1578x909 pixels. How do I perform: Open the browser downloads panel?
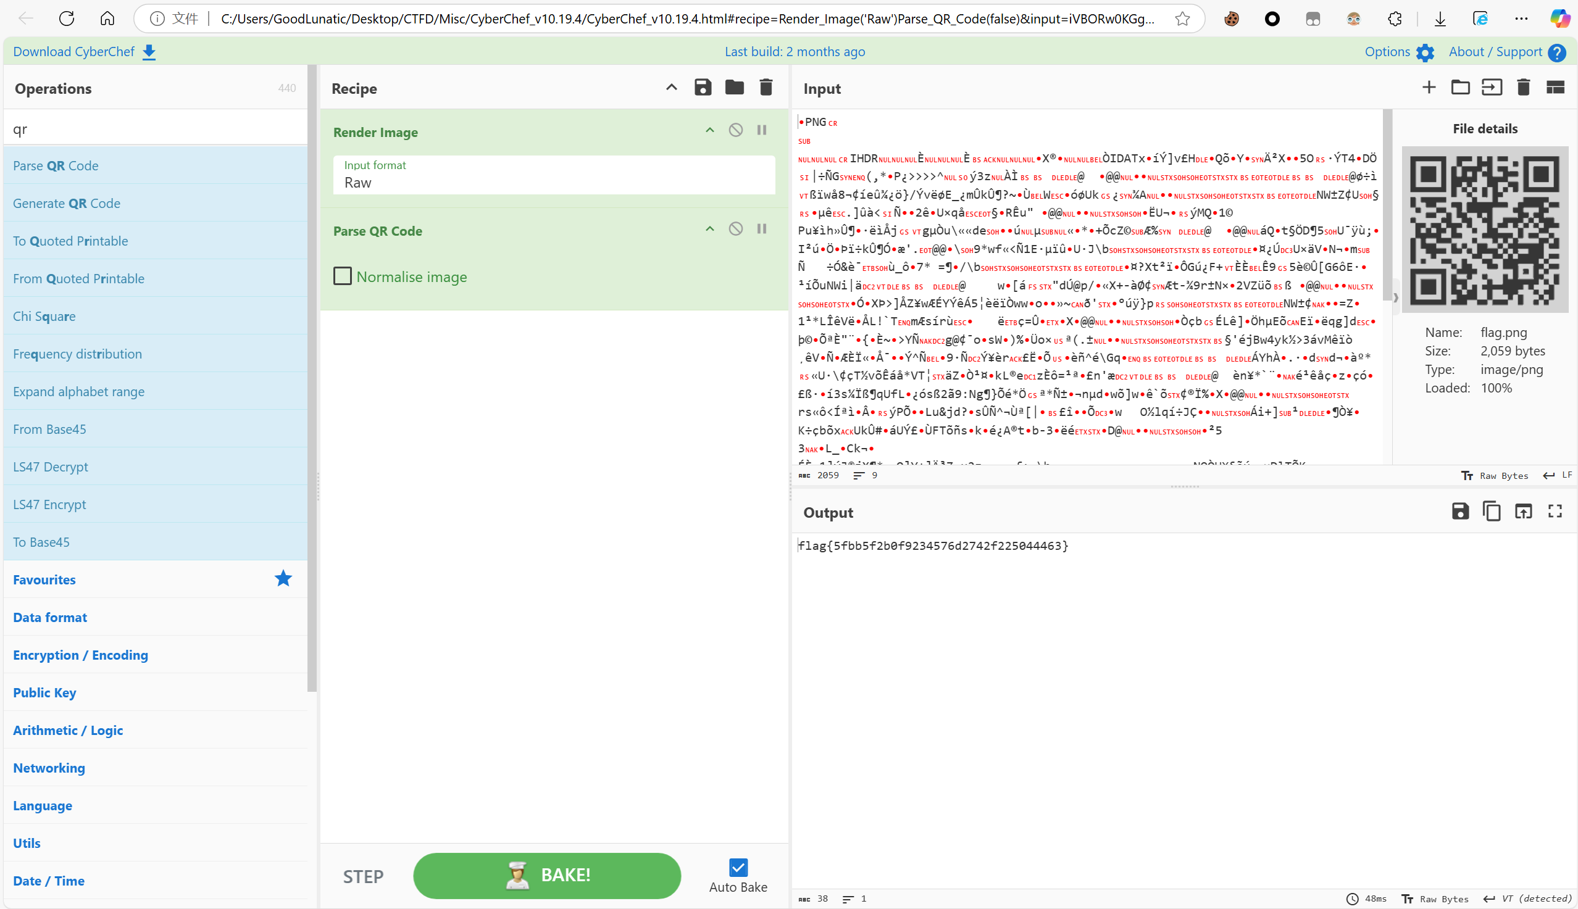click(1440, 19)
